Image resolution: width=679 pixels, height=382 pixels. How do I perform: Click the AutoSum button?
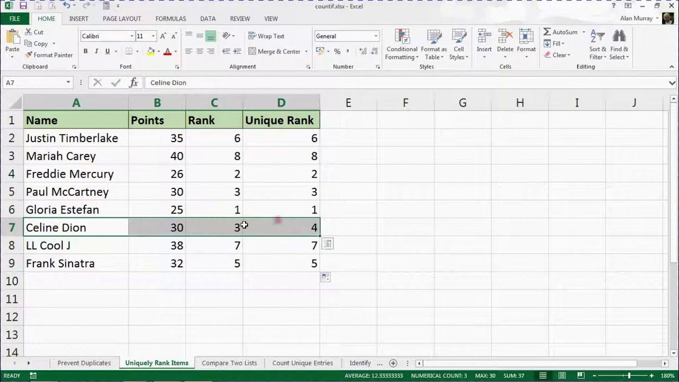click(x=560, y=32)
